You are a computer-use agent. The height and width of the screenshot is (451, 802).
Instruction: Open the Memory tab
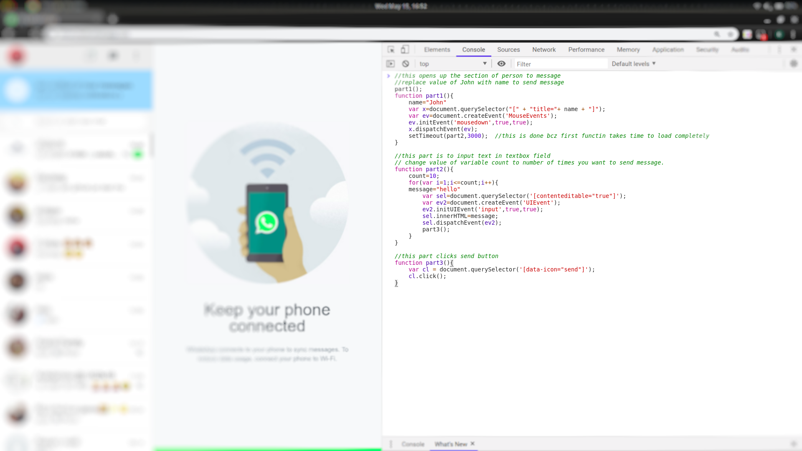(x=628, y=50)
